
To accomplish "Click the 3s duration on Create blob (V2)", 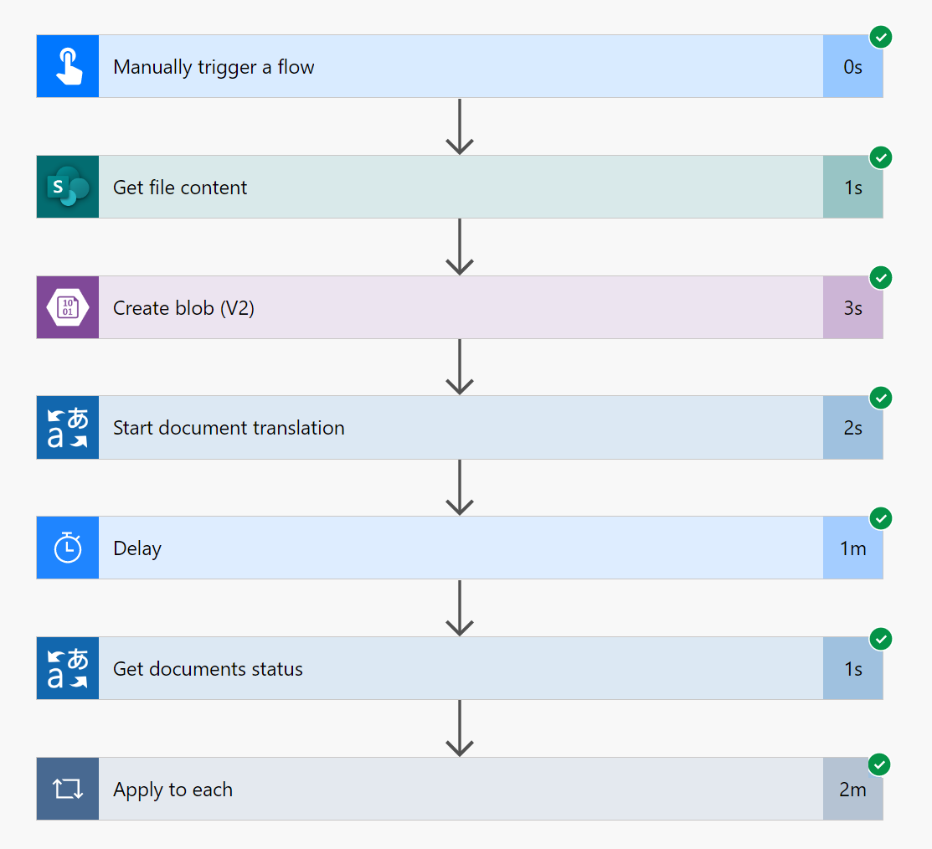I will (x=852, y=307).
